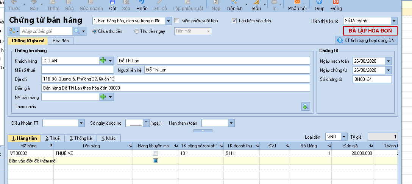Switch to the Hóa đơn tab
The image size is (412, 184).
coord(61,41)
